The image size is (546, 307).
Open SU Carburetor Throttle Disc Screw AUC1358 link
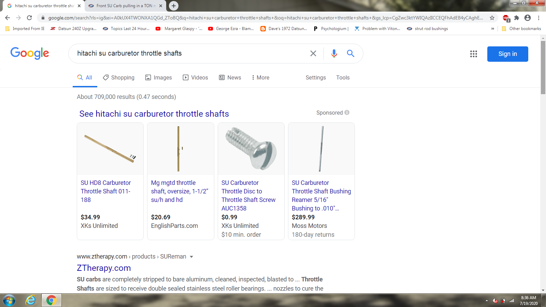tap(248, 195)
